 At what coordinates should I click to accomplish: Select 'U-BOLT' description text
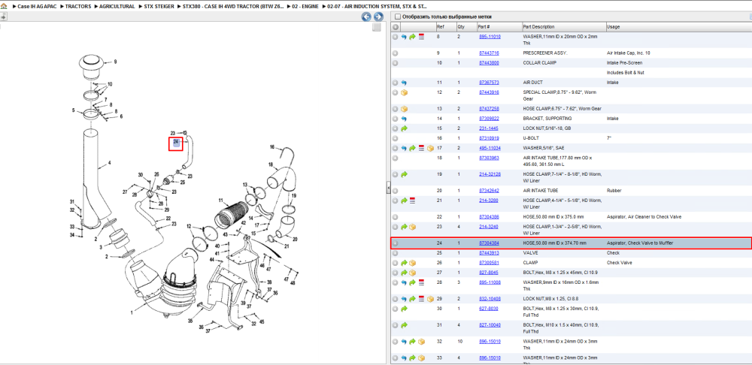click(531, 138)
